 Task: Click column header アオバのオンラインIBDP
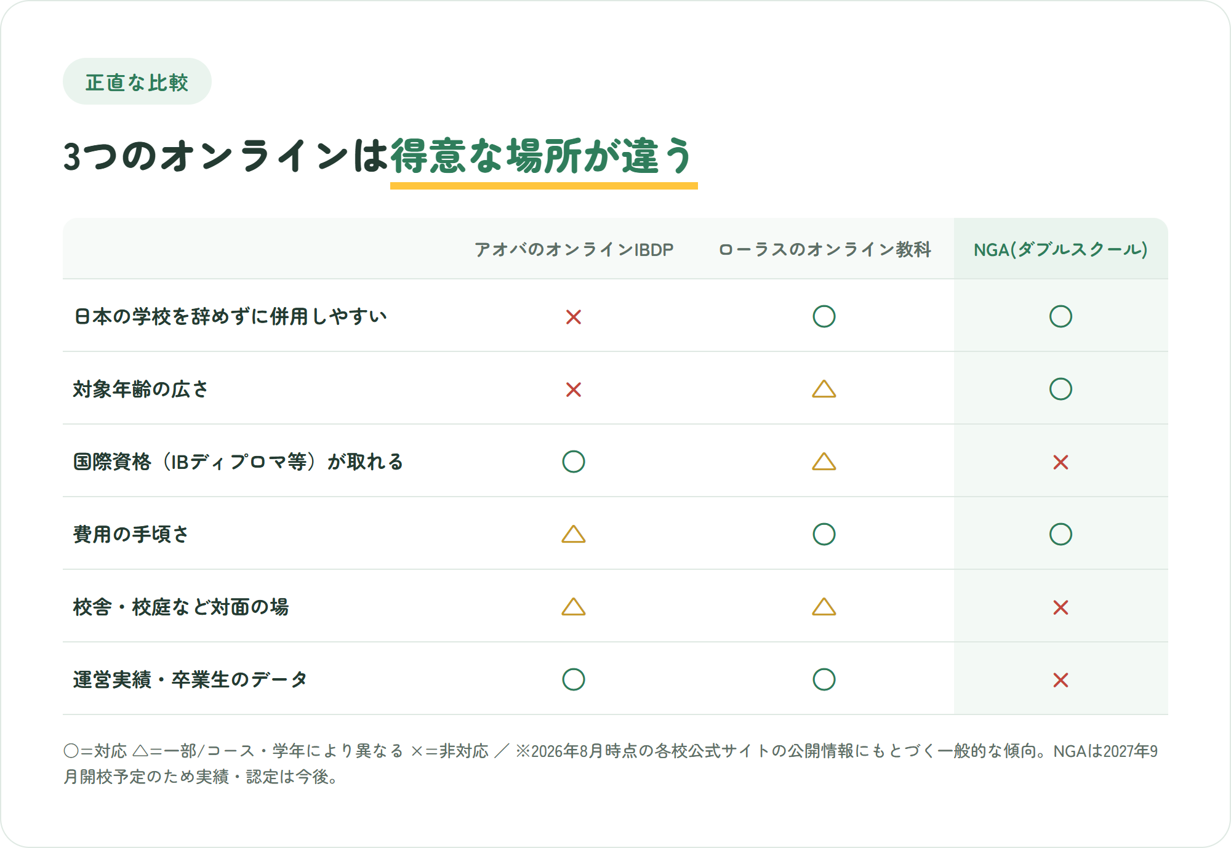point(574,249)
